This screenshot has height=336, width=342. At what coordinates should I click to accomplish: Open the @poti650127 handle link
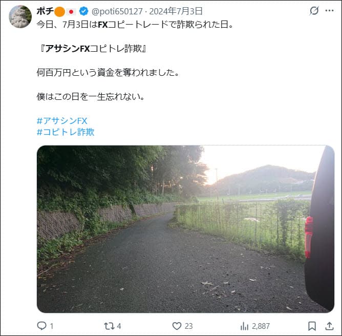(x=117, y=11)
